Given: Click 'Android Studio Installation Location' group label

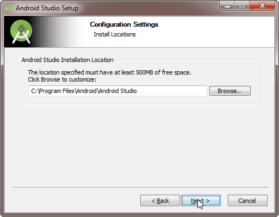Looking at the screenshot, I should (x=67, y=60).
